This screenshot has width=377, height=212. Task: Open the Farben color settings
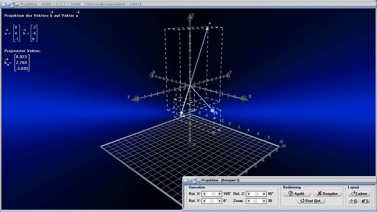359,193
